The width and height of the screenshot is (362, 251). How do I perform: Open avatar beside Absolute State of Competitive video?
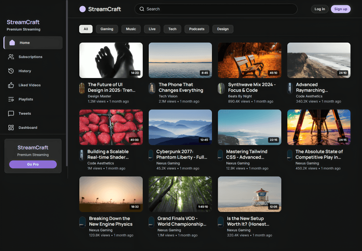(290, 155)
